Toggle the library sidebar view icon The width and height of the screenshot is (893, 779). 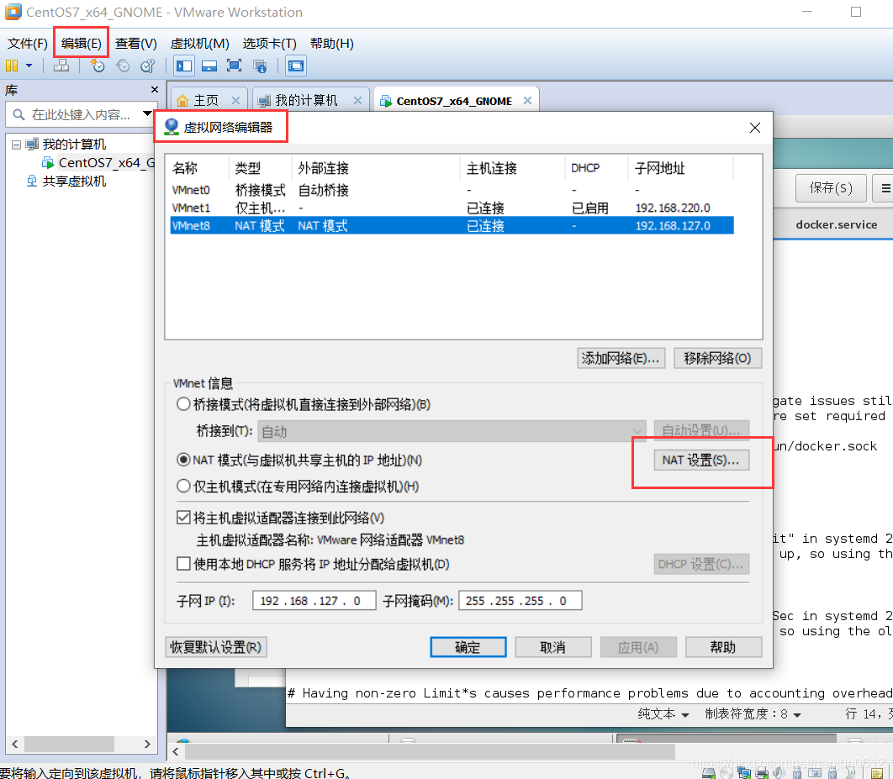pos(184,66)
